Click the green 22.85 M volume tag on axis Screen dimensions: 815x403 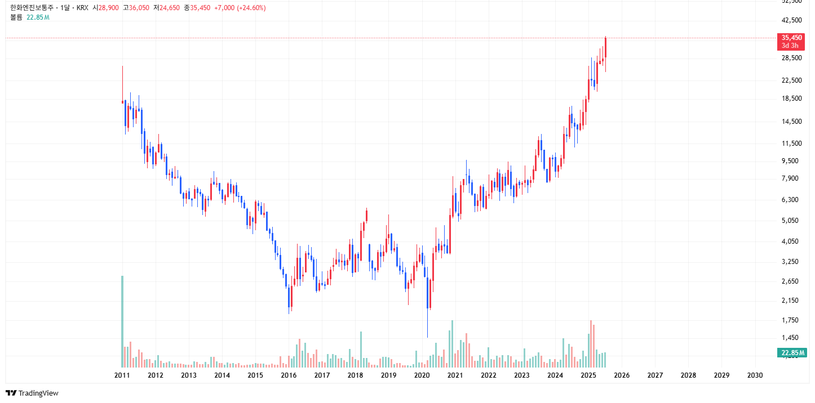(x=792, y=353)
